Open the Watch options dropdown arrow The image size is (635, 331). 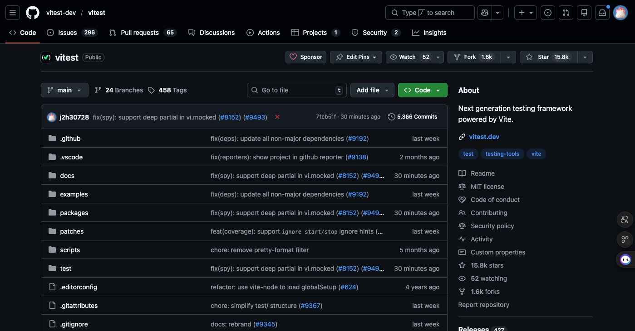tap(438, 57)
